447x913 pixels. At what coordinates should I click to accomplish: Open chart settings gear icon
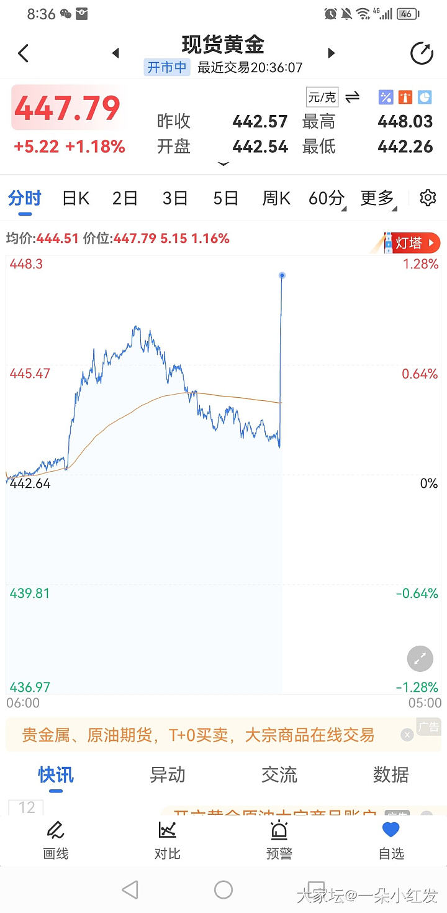pyautogui.click(x=428, y=198)
